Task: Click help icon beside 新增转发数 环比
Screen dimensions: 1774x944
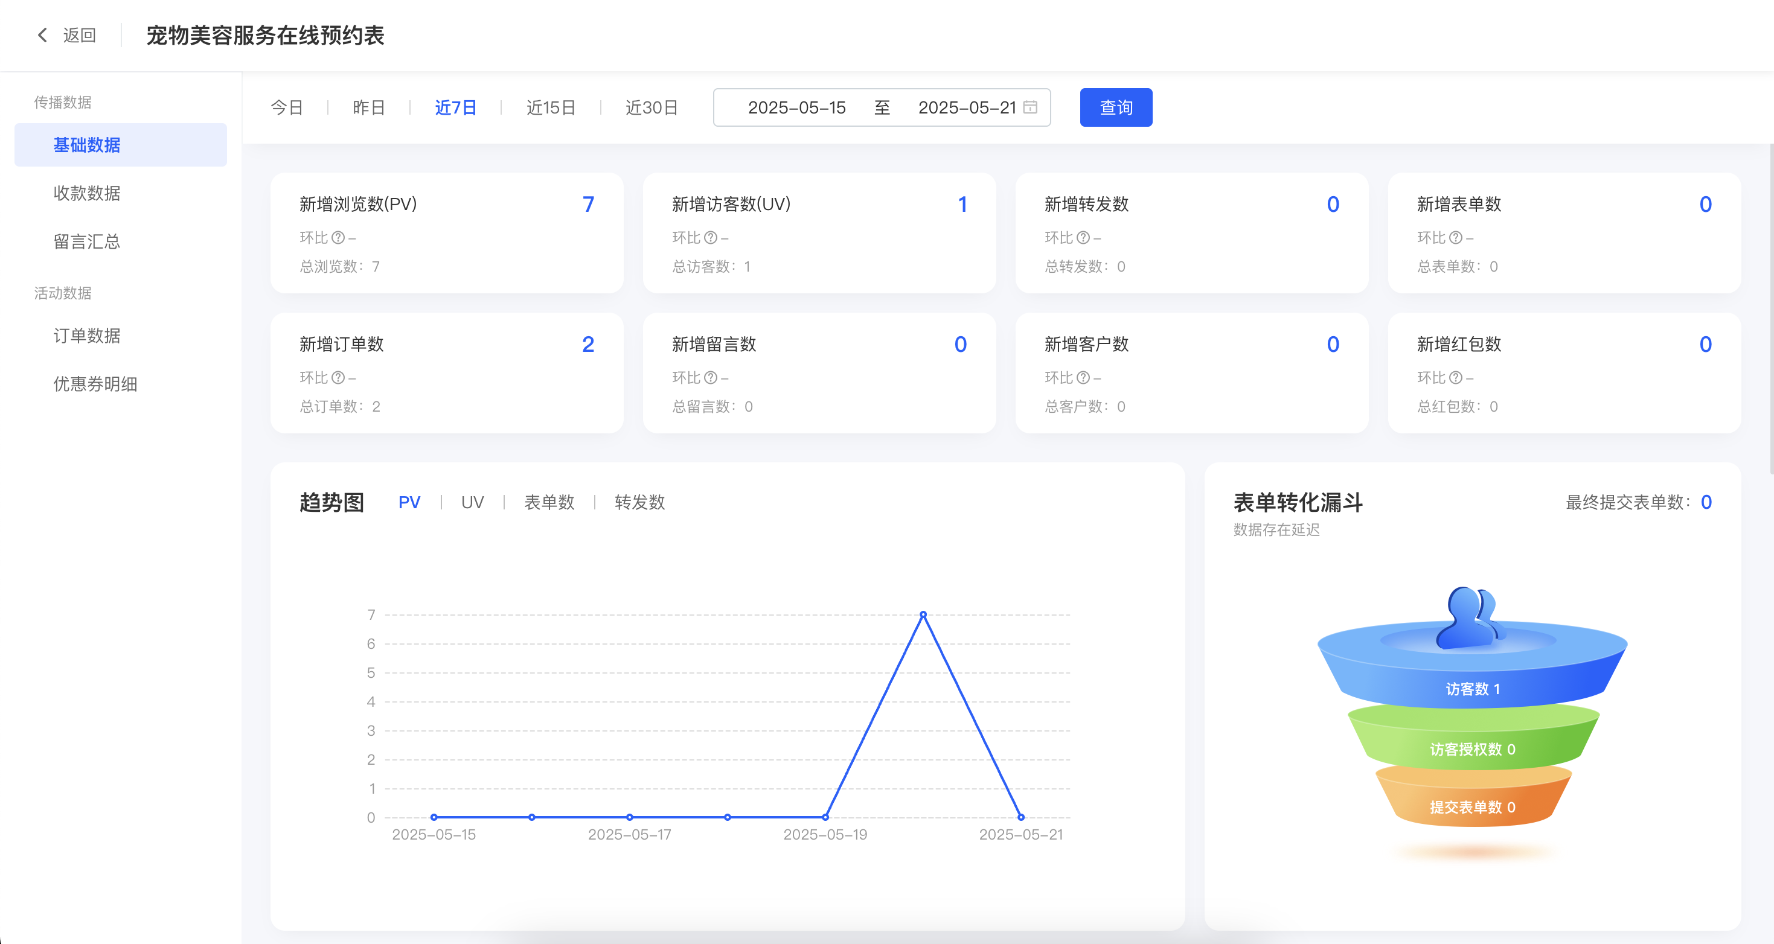Action: coord(1083,238)
